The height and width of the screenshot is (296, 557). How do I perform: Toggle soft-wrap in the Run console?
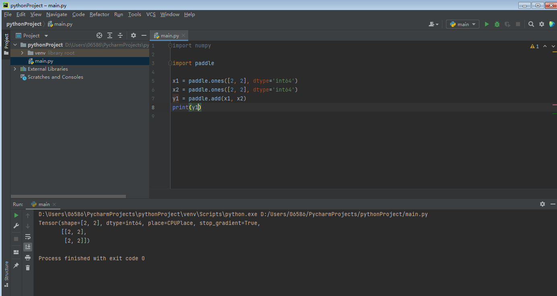(x=27, y=237)
